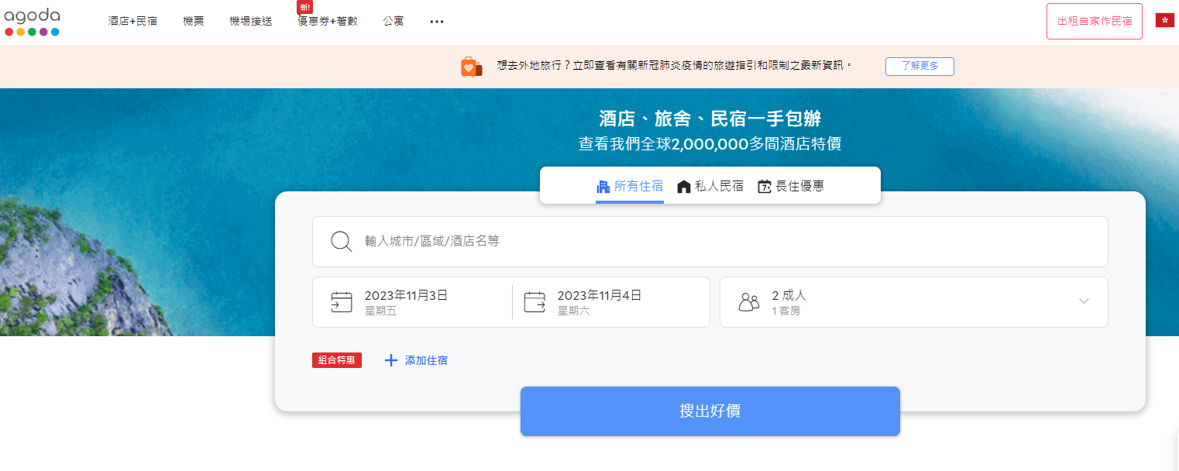Click the Hong Kong flag language icon
1179x471 pixels.
click(x=1164, y=21)
